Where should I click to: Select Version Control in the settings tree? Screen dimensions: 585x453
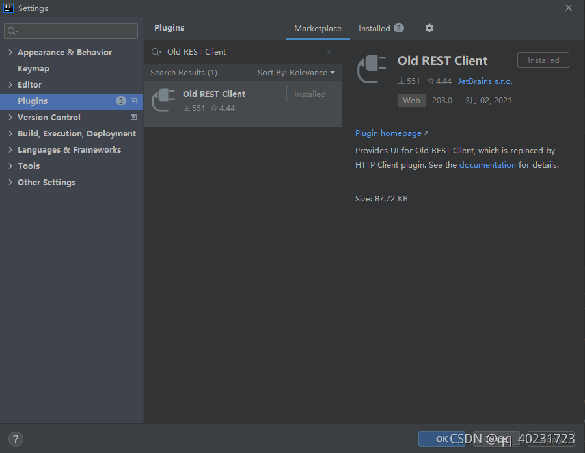click(x=49, y=118)
